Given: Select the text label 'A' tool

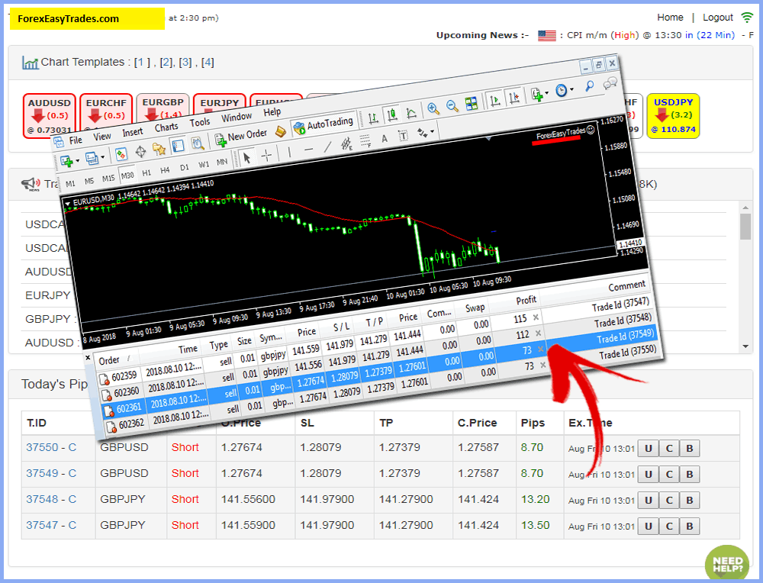Looking at the screenshot, I should pos(385,138).
